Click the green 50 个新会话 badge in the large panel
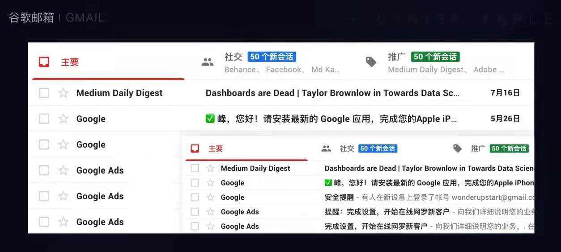The height and width of the screenshot is (252, 561). click(x=435, y=57)
